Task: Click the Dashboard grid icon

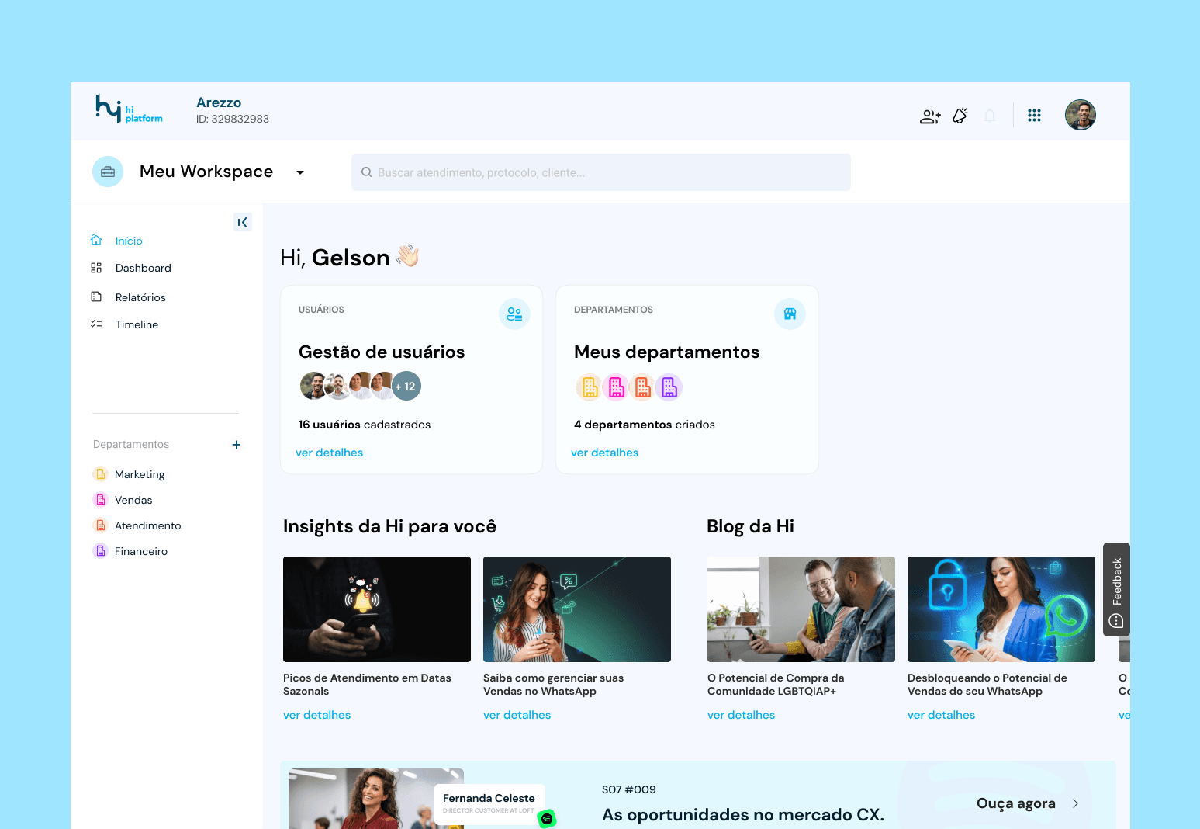Action: 96,268
